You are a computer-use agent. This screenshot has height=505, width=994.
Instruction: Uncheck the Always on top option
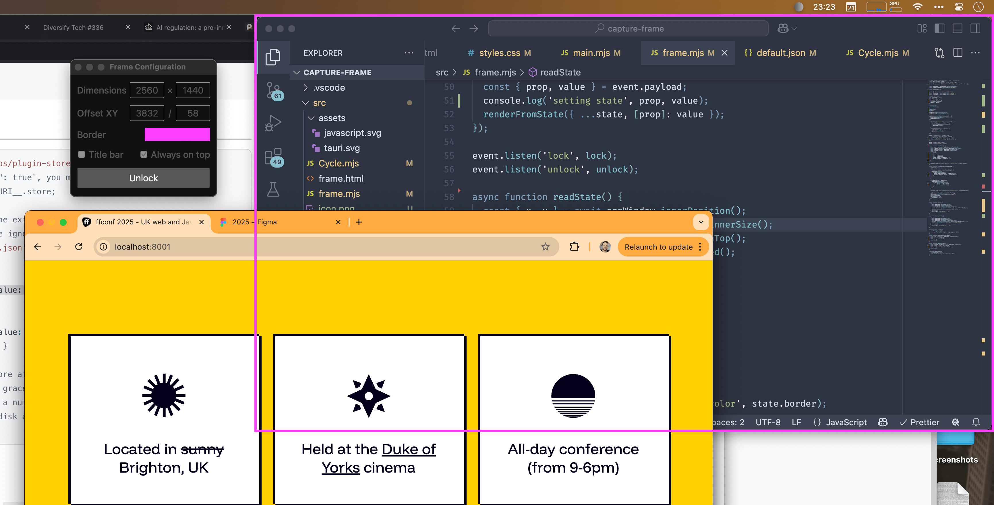tap(144, 155)
